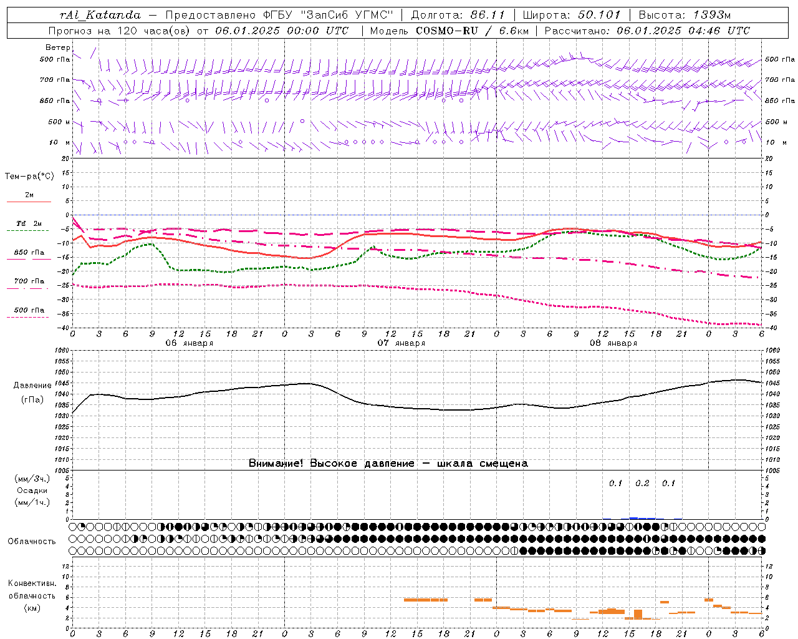Select the provider text ФГБУ "ЗапСиб УГМС"
798x639 pixels.
coord(327,15)
